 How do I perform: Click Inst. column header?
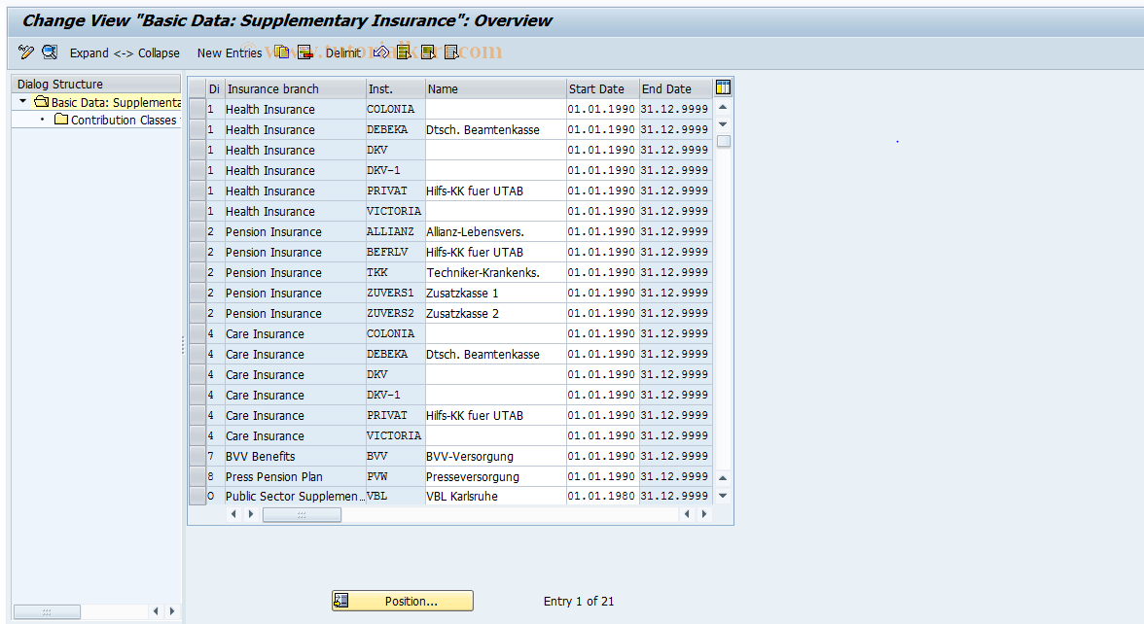point(395,88)
